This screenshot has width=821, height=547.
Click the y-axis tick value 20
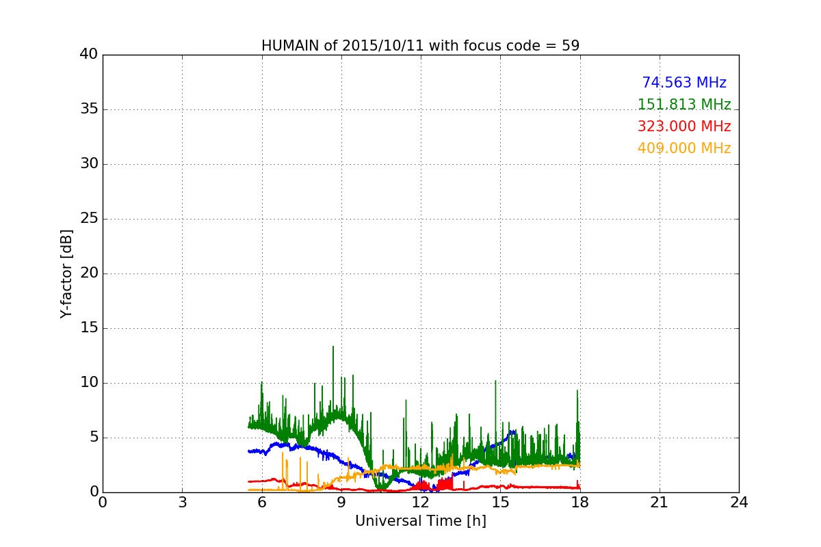(89, 273)
